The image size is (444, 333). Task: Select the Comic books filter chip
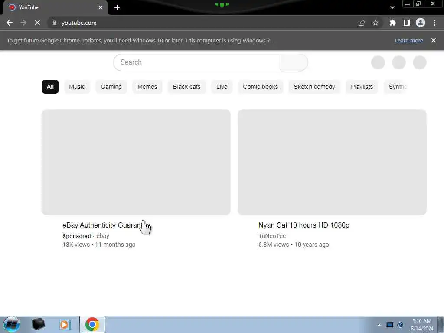point(260,87)
